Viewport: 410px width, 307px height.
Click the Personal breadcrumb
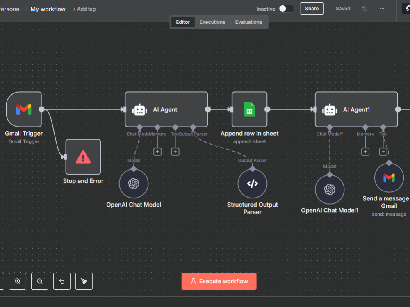[x=10, y=9]
